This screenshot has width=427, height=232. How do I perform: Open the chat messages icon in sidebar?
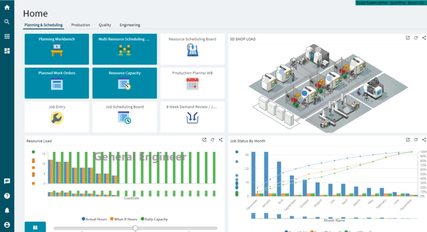pos(7,181)
